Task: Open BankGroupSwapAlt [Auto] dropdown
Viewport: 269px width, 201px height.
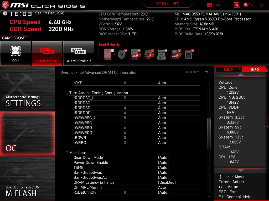Action: coord(163,177)
